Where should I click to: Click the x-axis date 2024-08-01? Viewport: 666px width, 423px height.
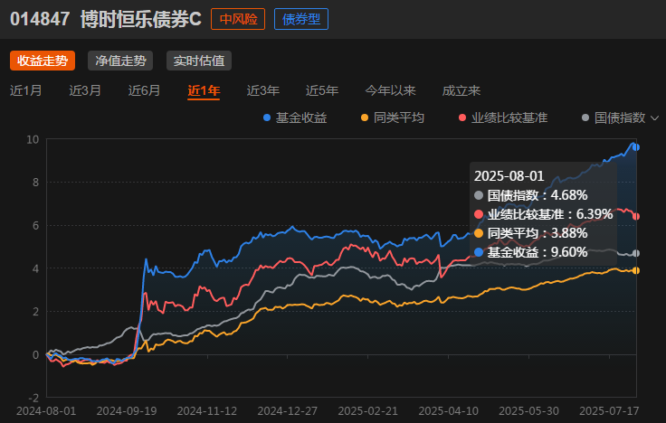coord(46,411)
